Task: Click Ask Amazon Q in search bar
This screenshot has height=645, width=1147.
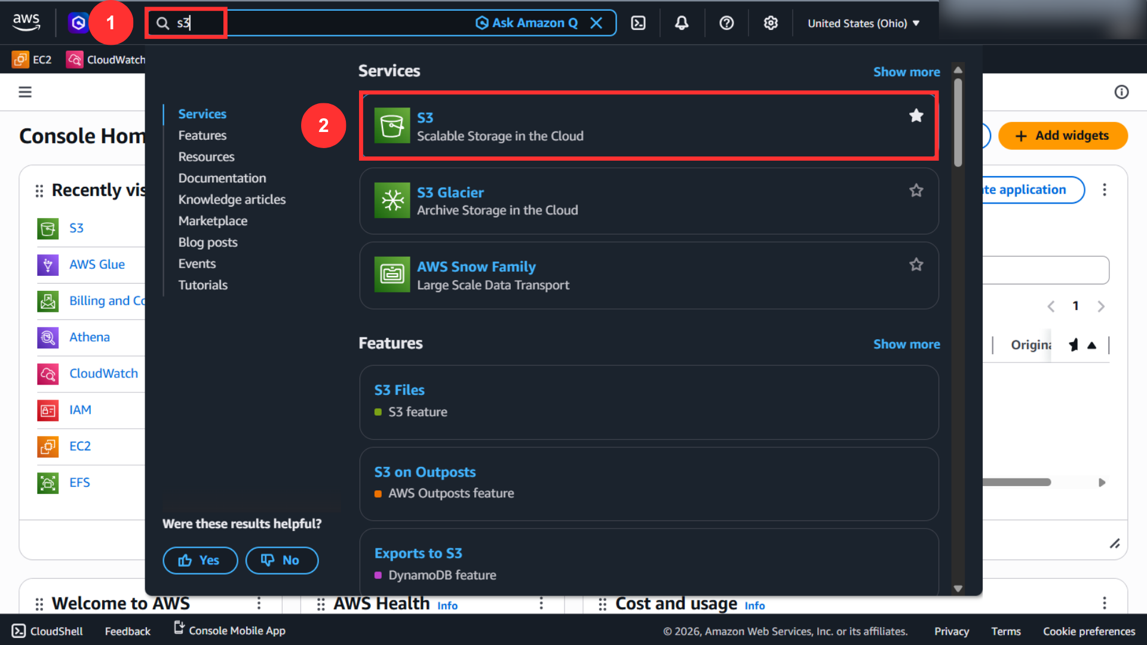Action: (x=526, y=23)
